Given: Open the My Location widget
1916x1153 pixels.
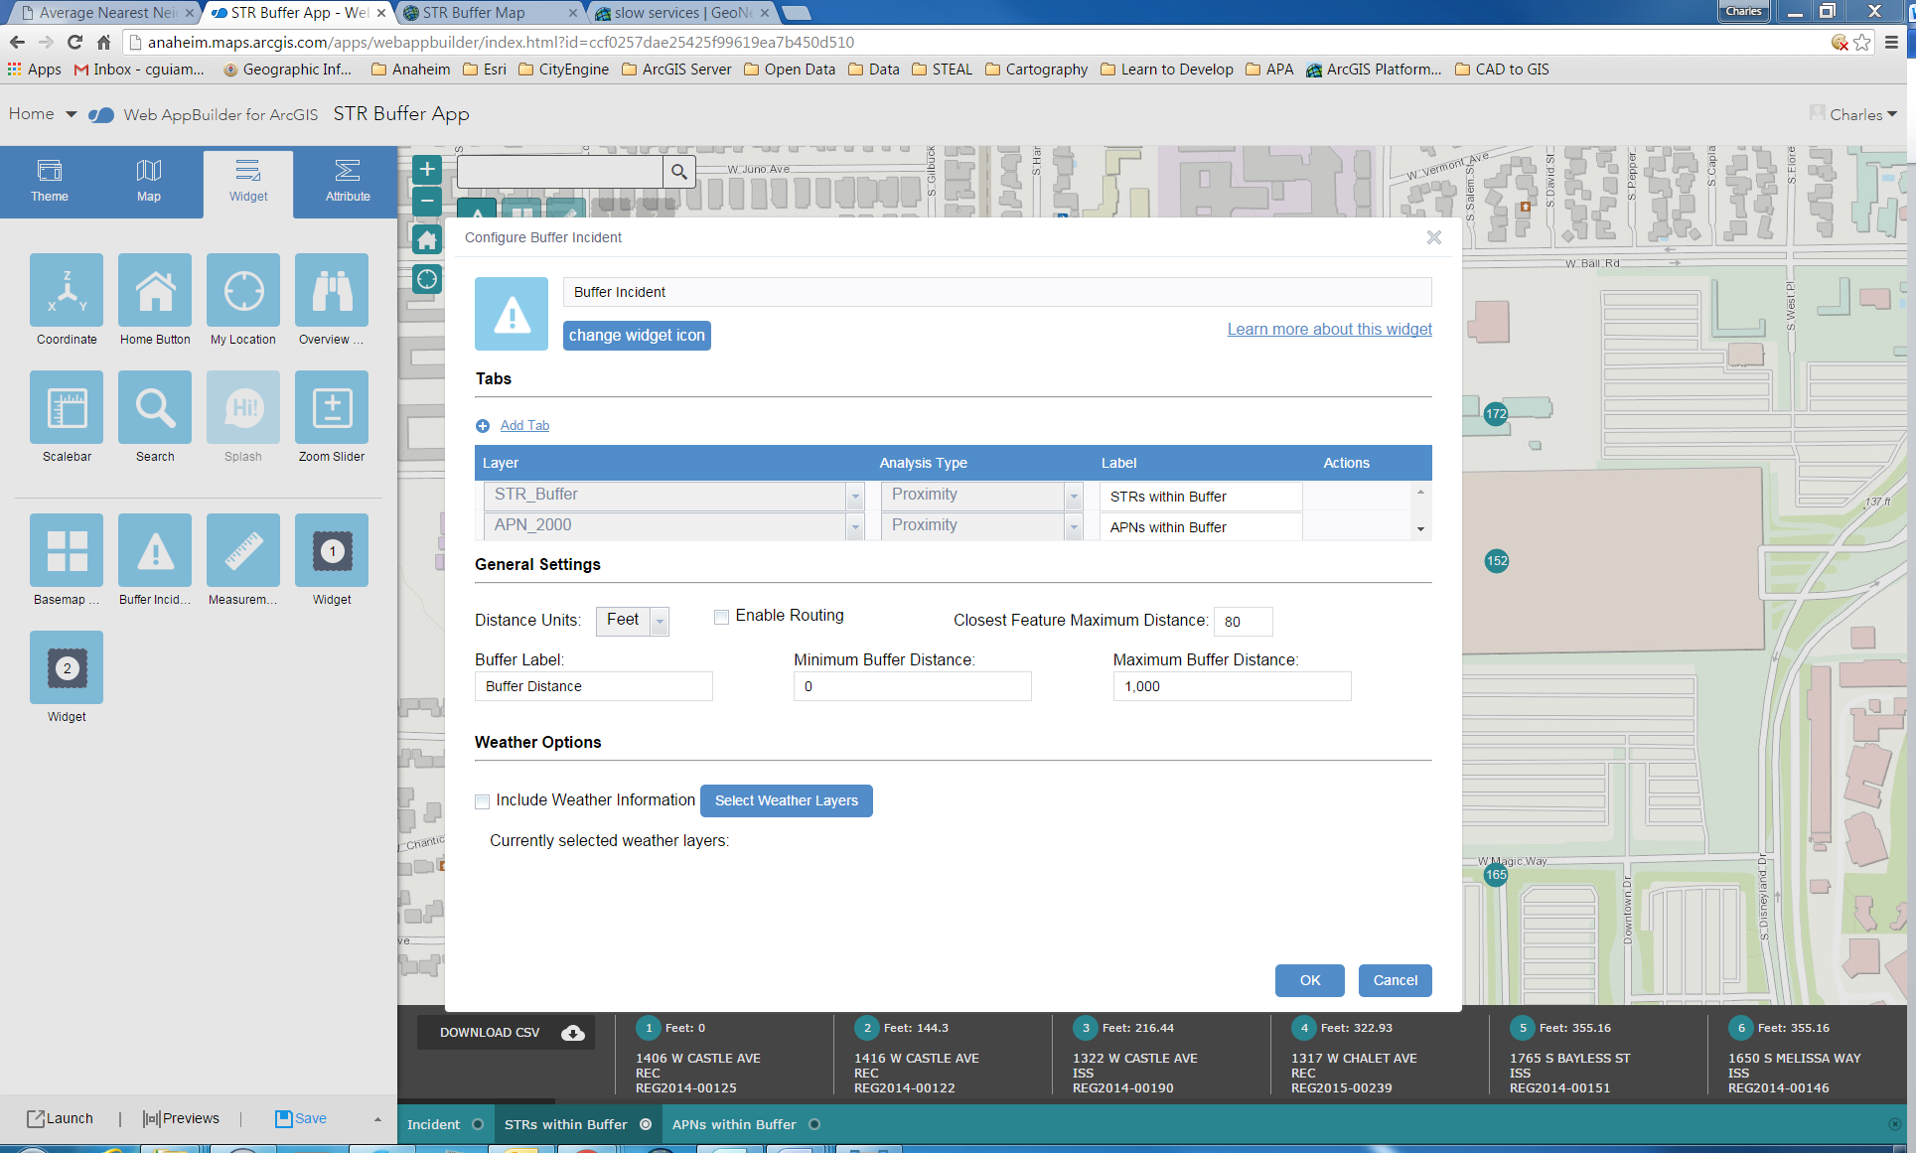Looking at the screenshot, I should click(243, 290).
